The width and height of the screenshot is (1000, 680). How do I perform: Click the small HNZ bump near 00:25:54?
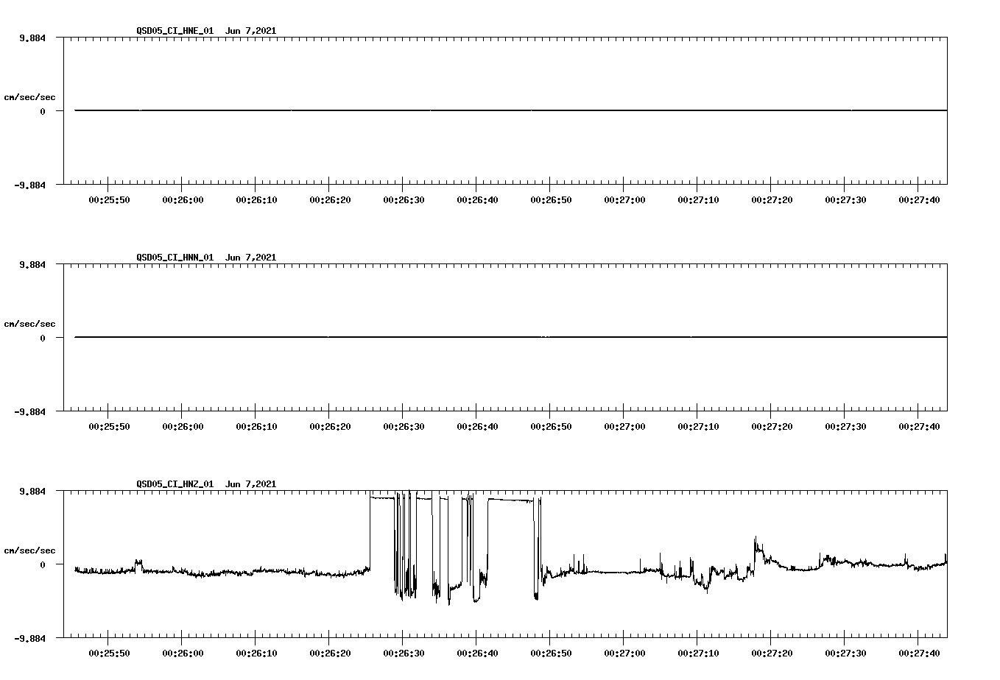138,564
